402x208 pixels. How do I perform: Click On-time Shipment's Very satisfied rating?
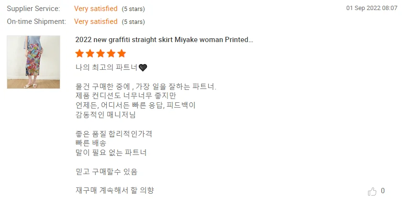(96, 22)
